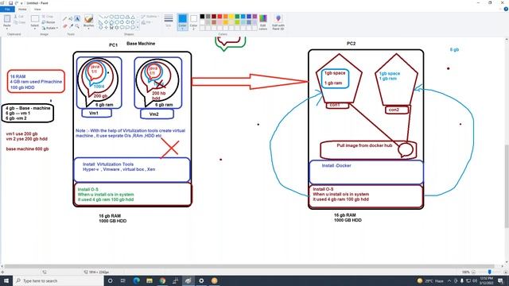
Task: Click the Type here to search box
Action: tap(58, 280)
